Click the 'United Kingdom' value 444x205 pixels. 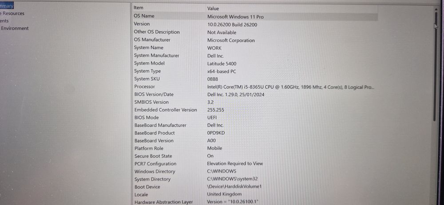[x=224, y=194]
